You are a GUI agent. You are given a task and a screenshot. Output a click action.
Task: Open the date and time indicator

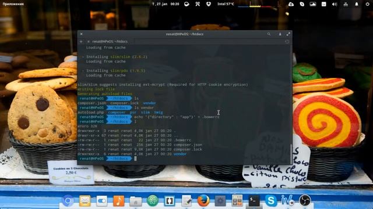point(166,4)
